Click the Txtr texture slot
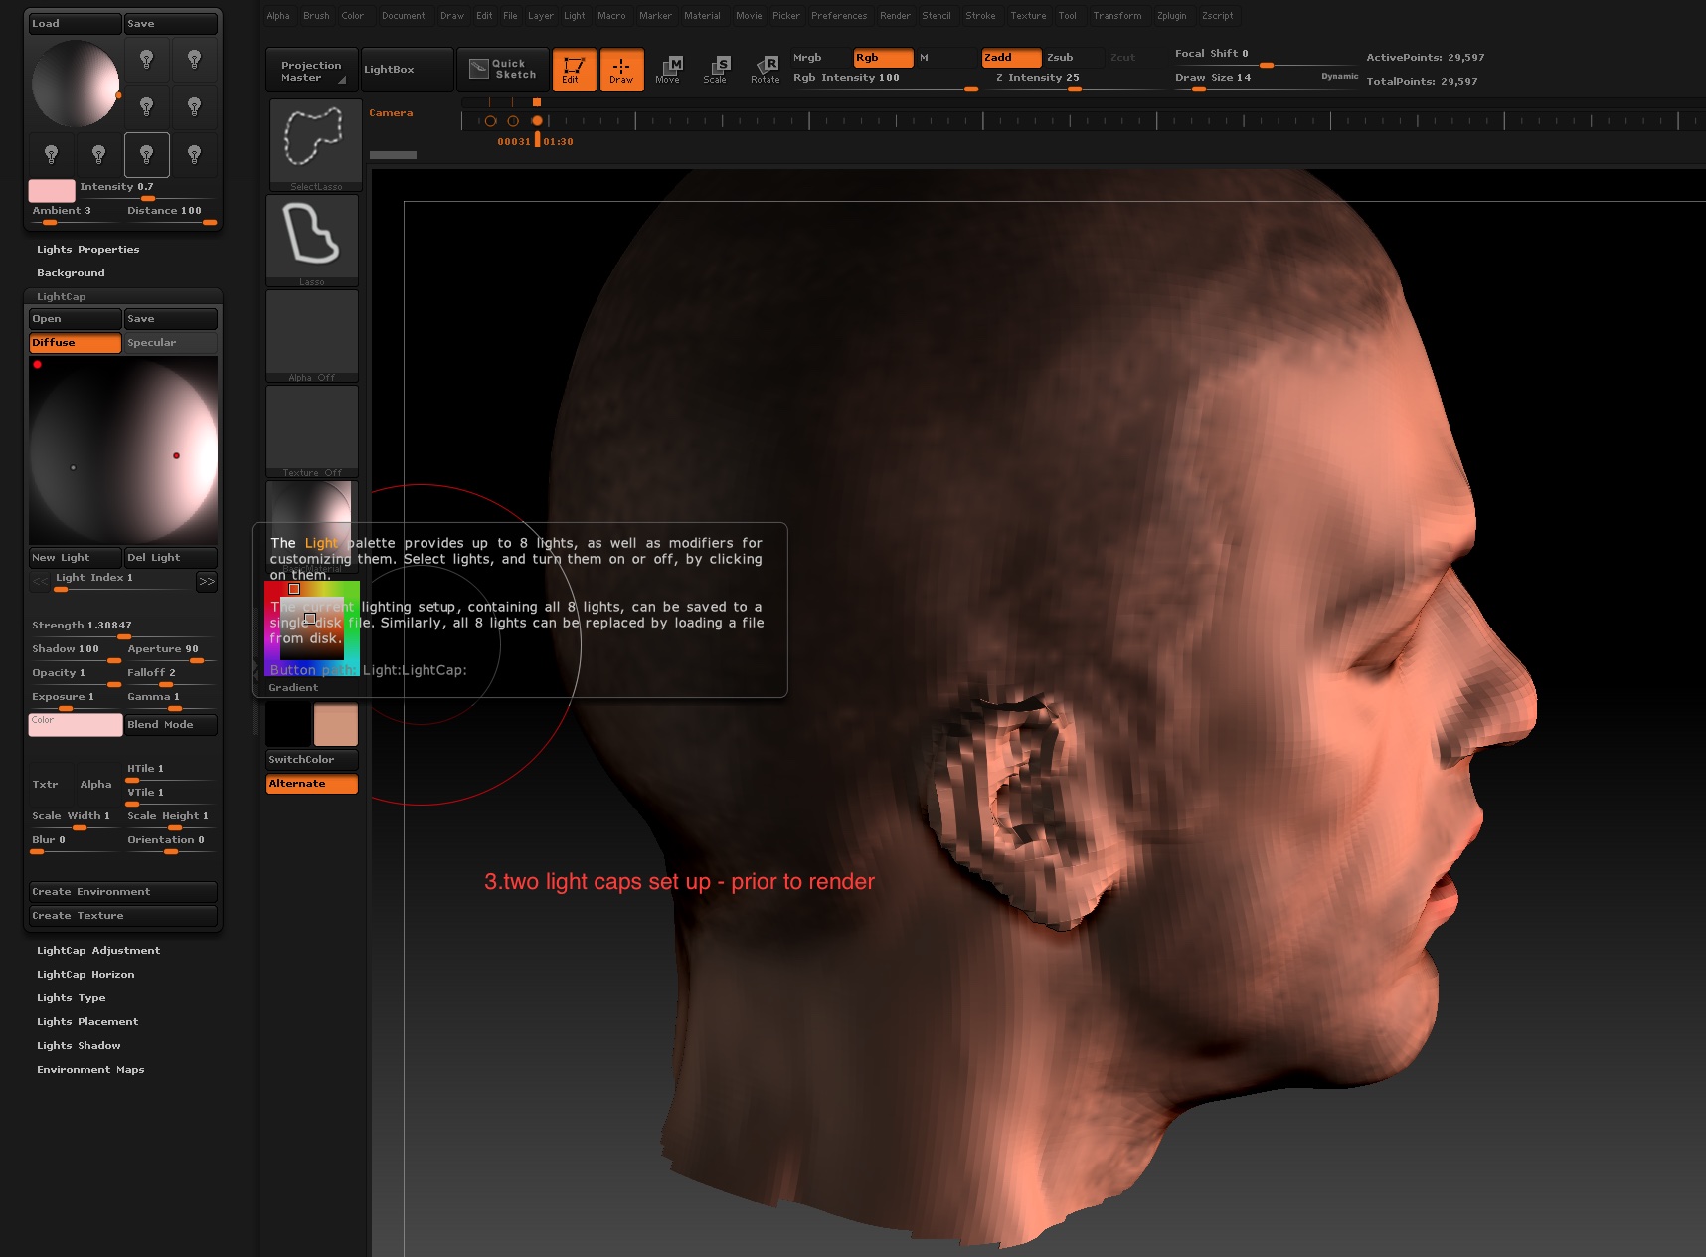This screenshot has width=1706, height=1257. [52, 785]
